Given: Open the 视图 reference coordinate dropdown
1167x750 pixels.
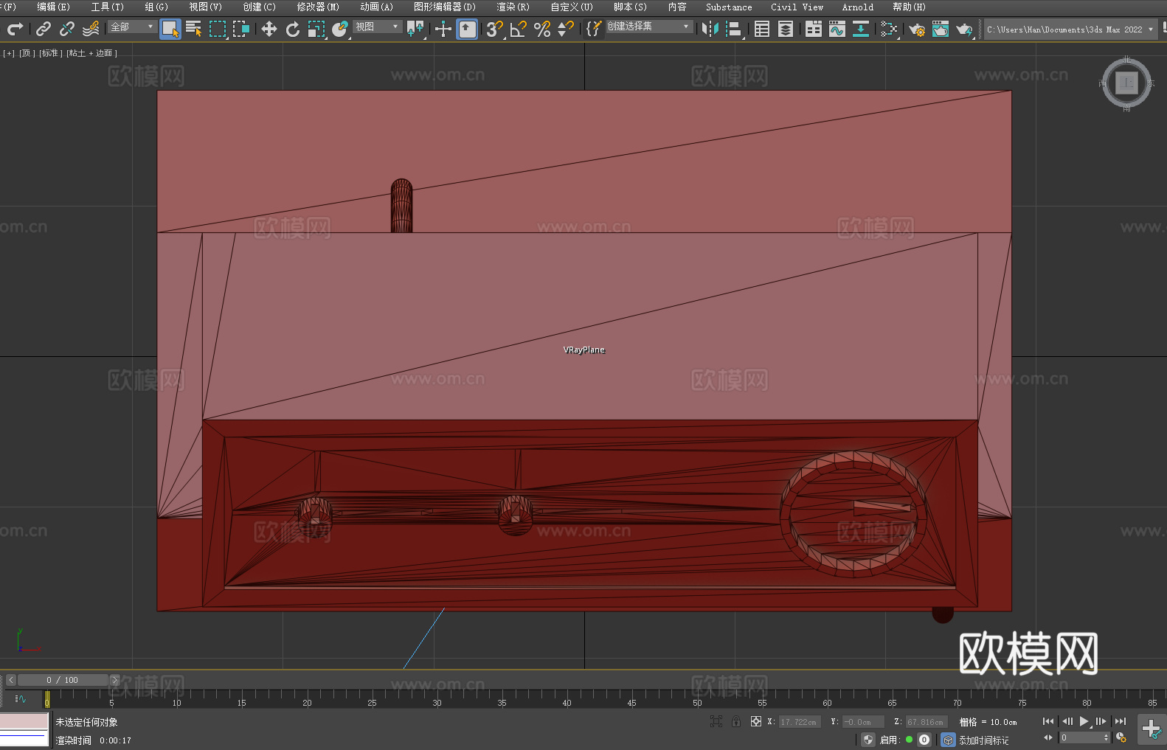Looking at the screenshot, I should pyautogui.click(x=376, y=27).
